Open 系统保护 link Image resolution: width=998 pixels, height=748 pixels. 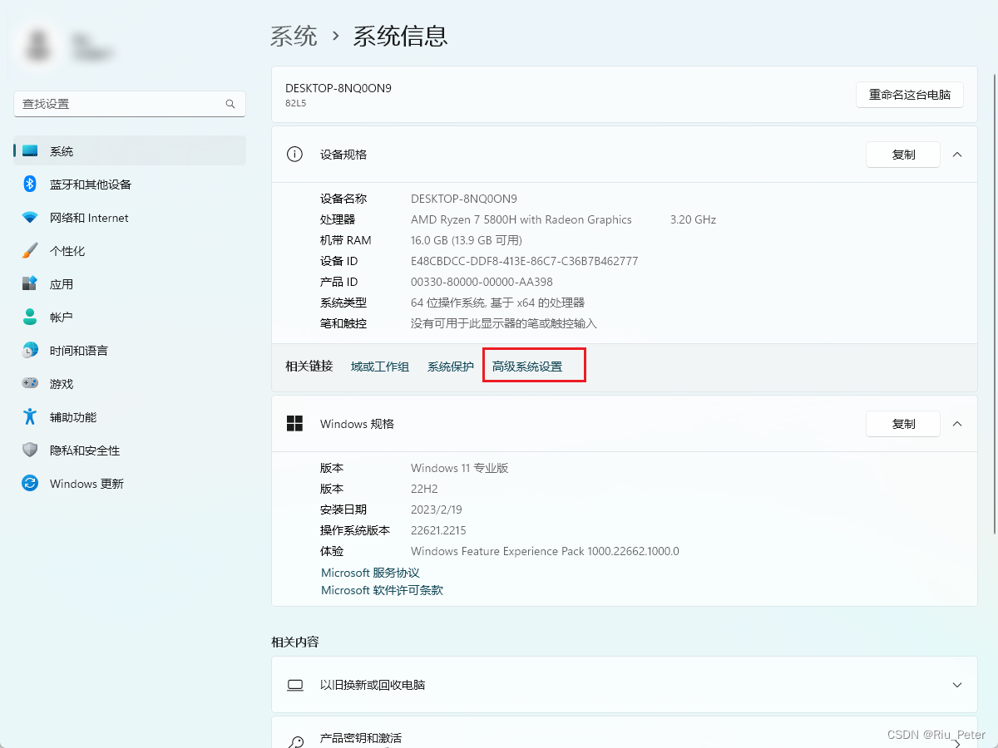pos(451,367)
